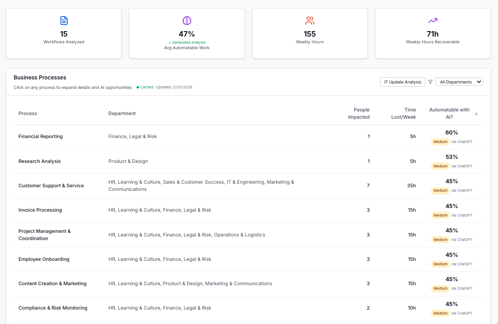Click the Update Analysis button

coord(402,82)
